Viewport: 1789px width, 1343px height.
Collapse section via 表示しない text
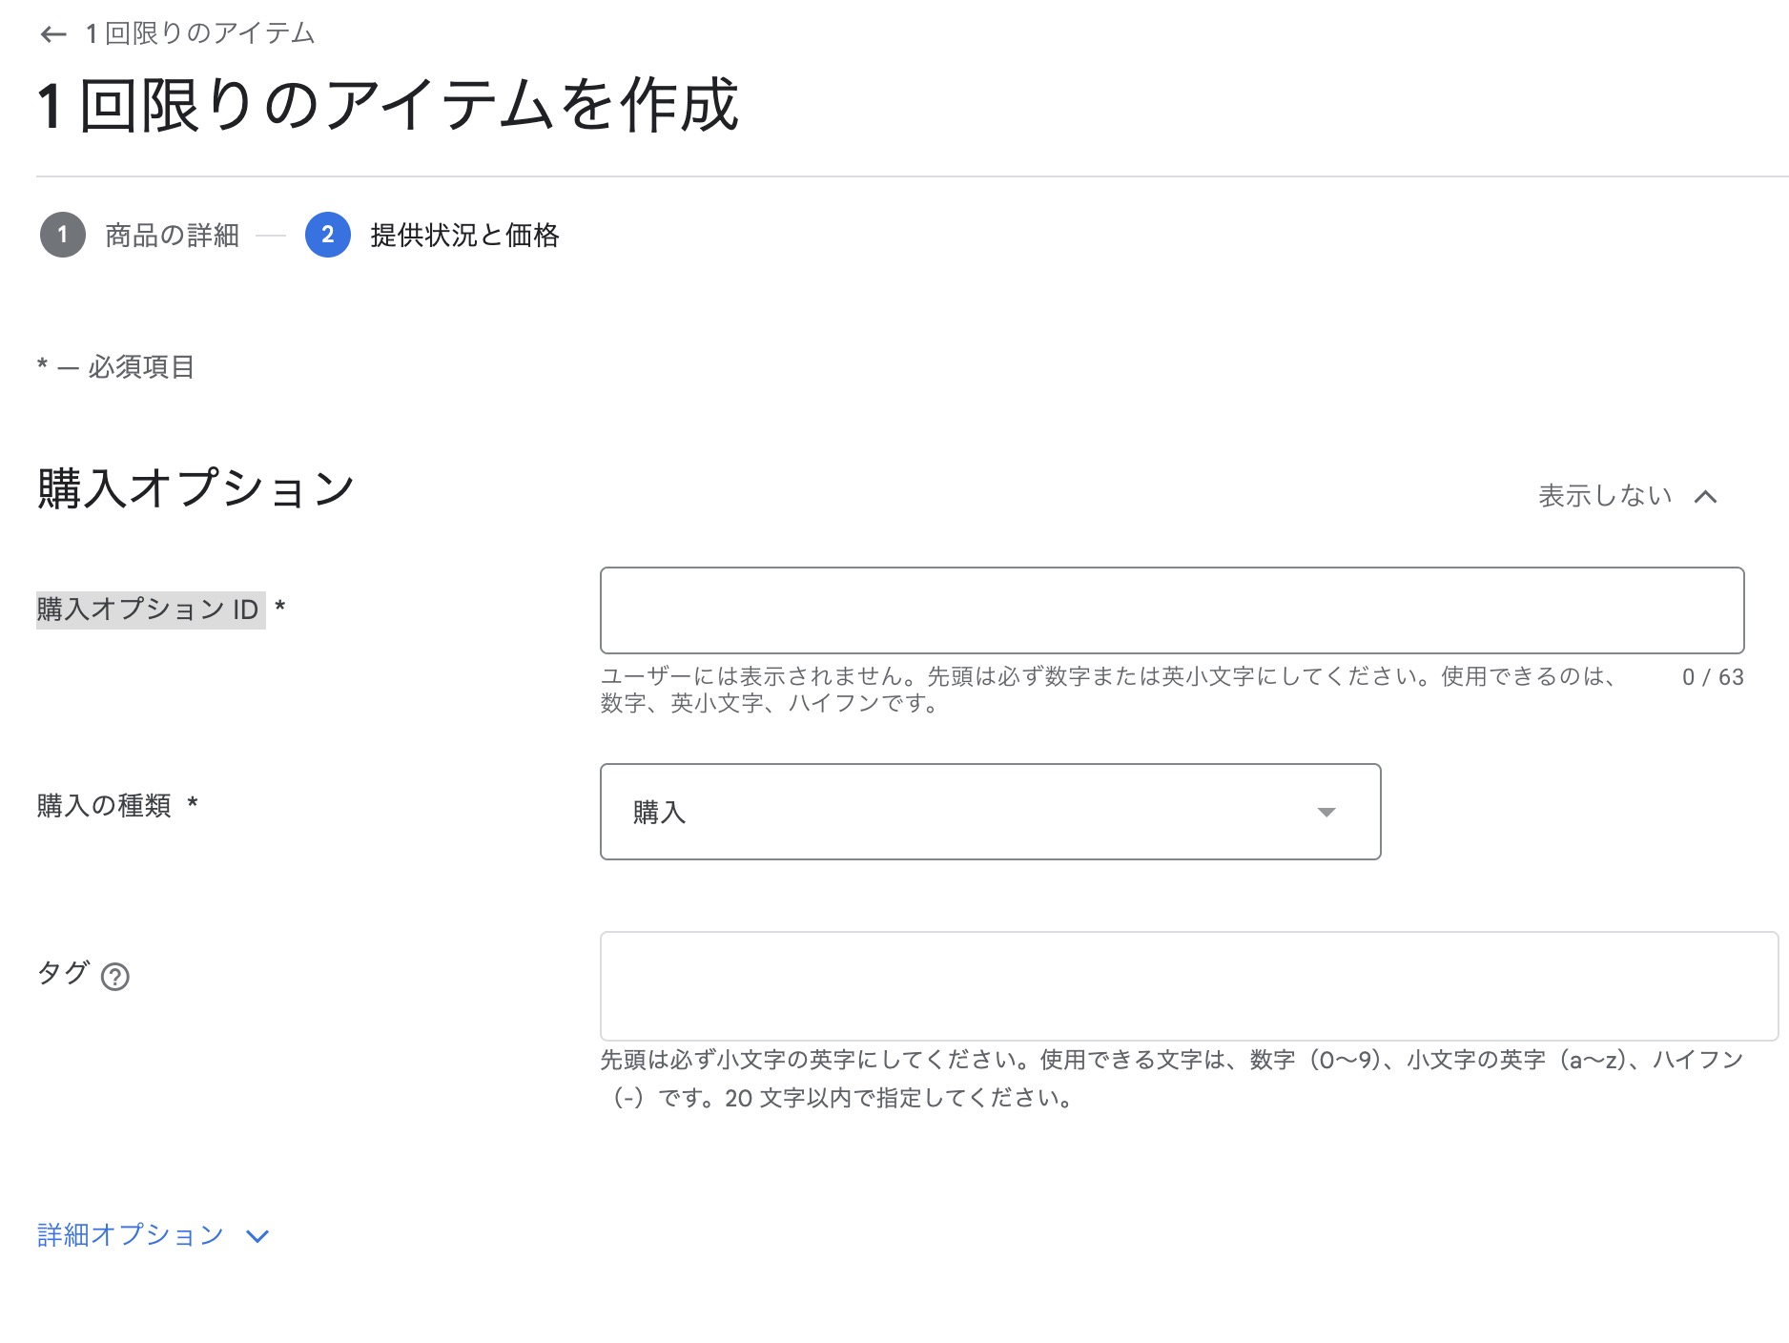(x=1605, y=496)
